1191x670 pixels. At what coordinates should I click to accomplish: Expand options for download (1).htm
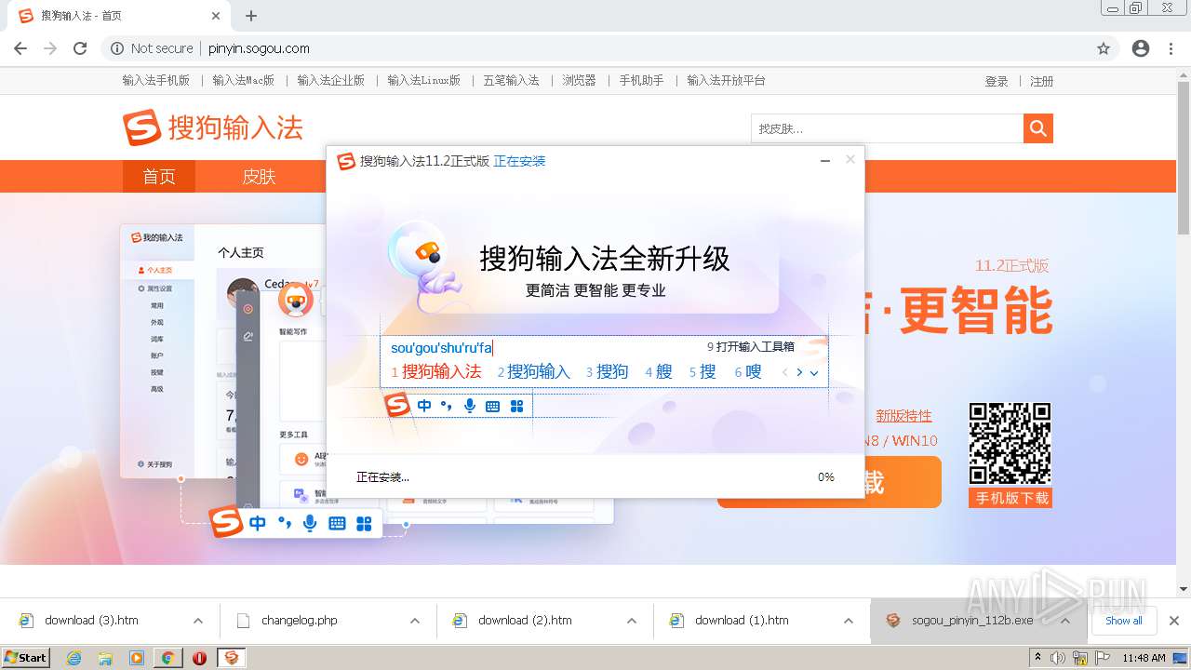849,621
